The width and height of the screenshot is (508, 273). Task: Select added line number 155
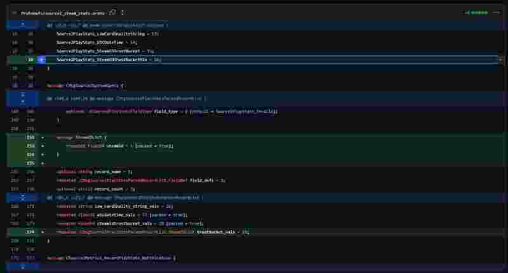[30, 163]
